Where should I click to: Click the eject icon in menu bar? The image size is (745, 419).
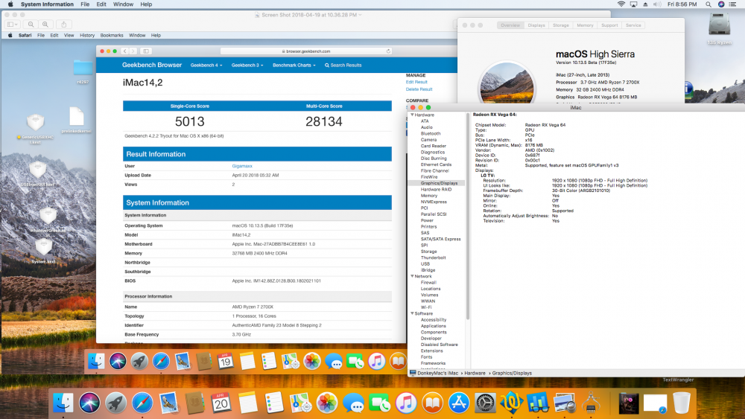(x=645, y=4)
